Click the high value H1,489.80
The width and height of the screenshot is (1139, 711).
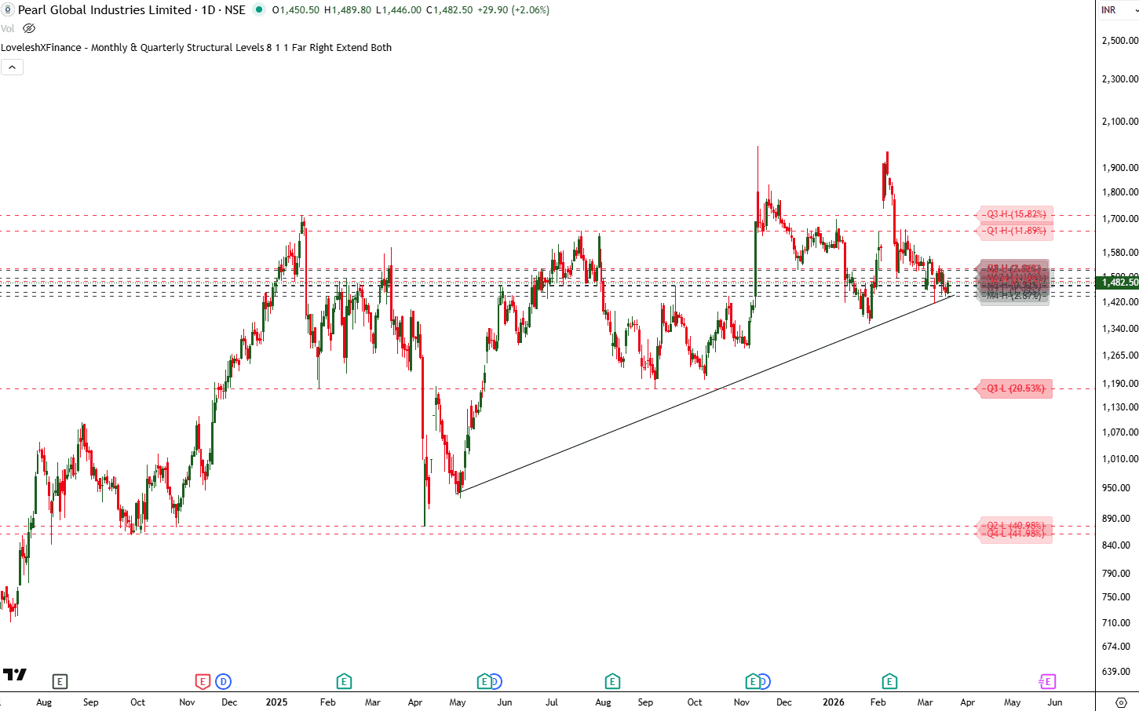coord(348,10)
